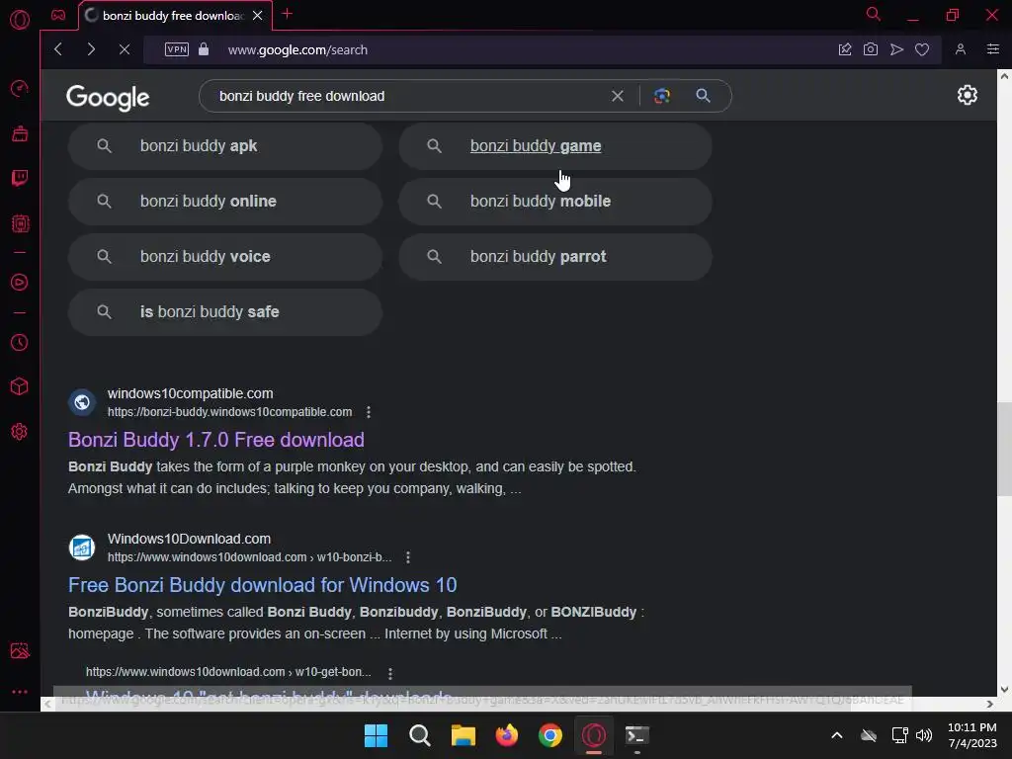The image size is (1012, 759).
Task: Click scrollbar down arrow
Action: pyautogui.click(x=1004, y=689)
